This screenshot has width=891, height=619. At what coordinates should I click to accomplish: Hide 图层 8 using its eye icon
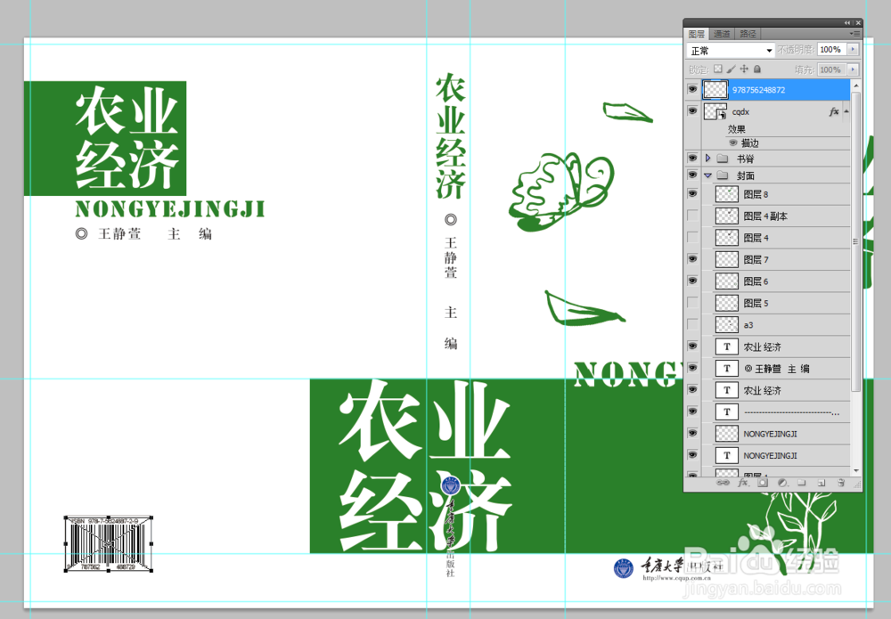point(692,193)
